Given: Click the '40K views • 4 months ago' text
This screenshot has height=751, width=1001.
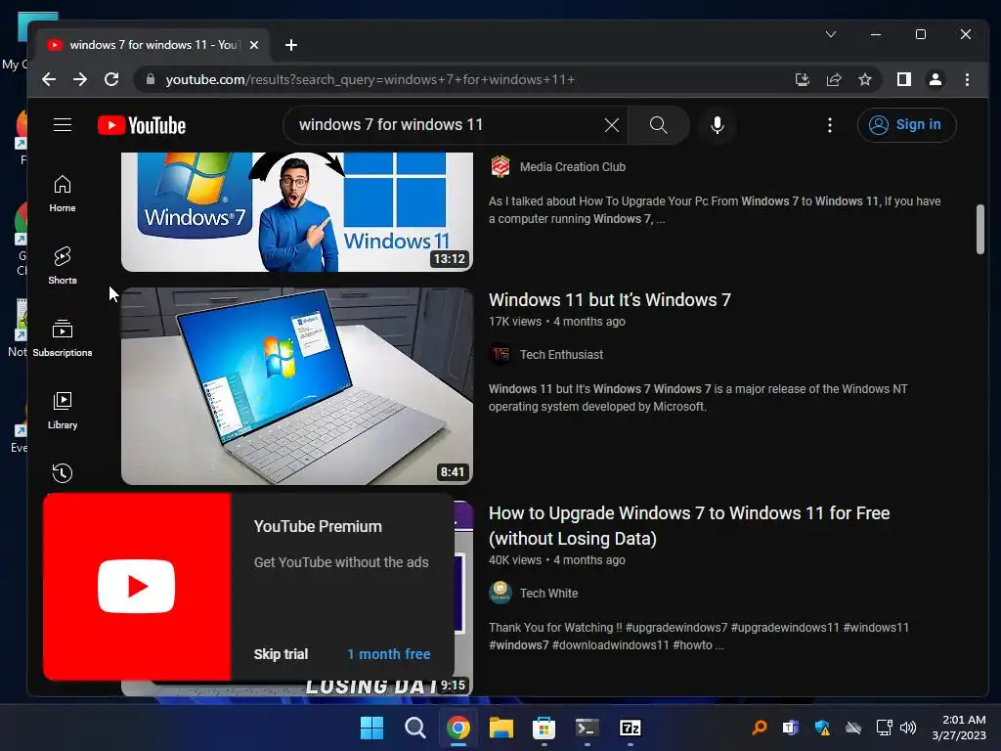Looking at the screenshot, I should (556, 560).
